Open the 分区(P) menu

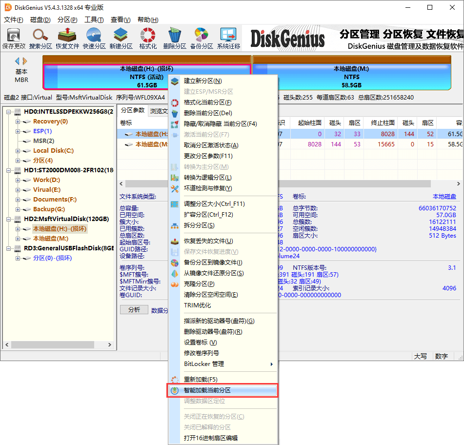pyautogui.click(x=67, y=20)
